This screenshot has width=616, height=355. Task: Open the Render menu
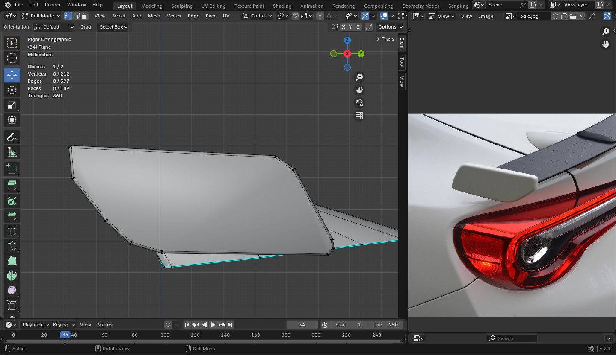click(53, 5)
